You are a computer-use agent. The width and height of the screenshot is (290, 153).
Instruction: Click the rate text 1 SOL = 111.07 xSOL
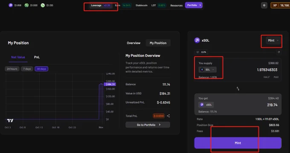267,119
